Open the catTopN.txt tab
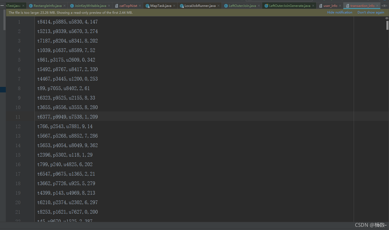 [x=128, y=6]
